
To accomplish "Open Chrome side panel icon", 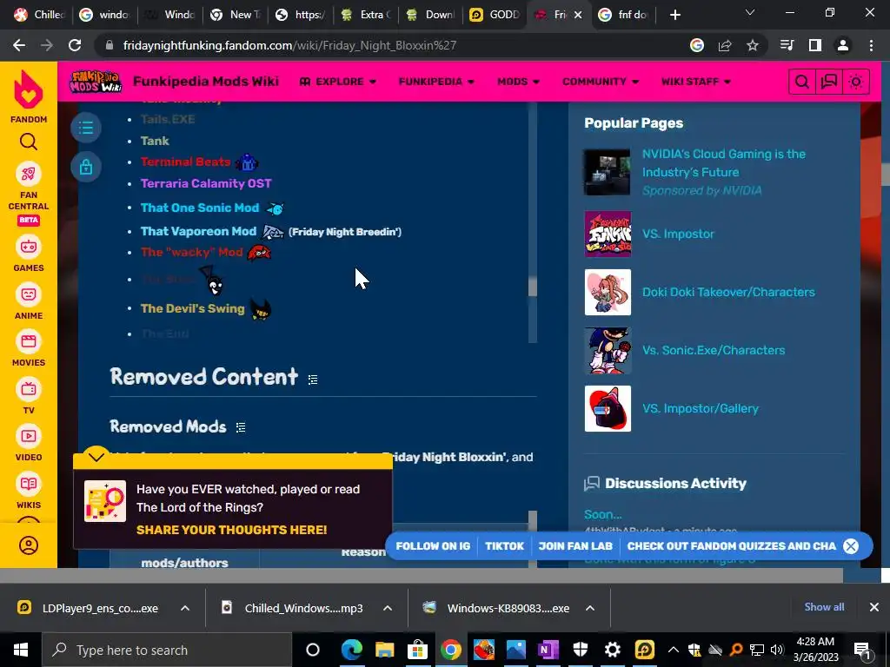I will [x=815, y=45].
